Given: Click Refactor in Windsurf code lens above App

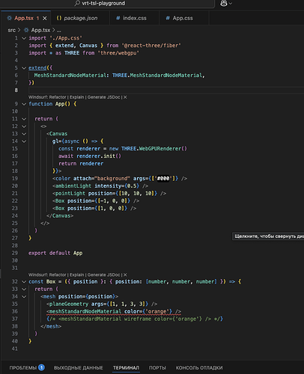Looking at the screenshot, I should [58, 97].
